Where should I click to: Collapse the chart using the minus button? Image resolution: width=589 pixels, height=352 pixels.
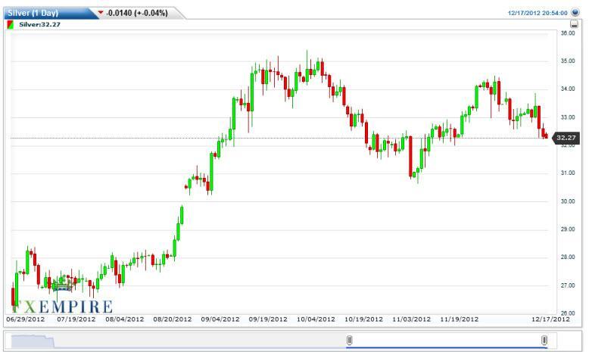575,24
